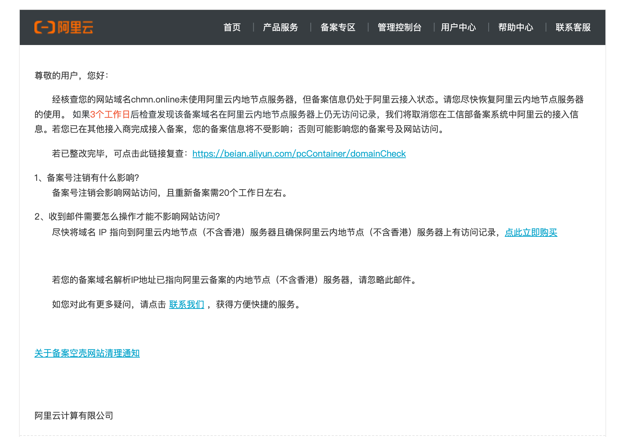Click the 点此立即购买 link
The height and width of the screenshot is (437, 642).
pyautogui.click(x=531, y=232)
